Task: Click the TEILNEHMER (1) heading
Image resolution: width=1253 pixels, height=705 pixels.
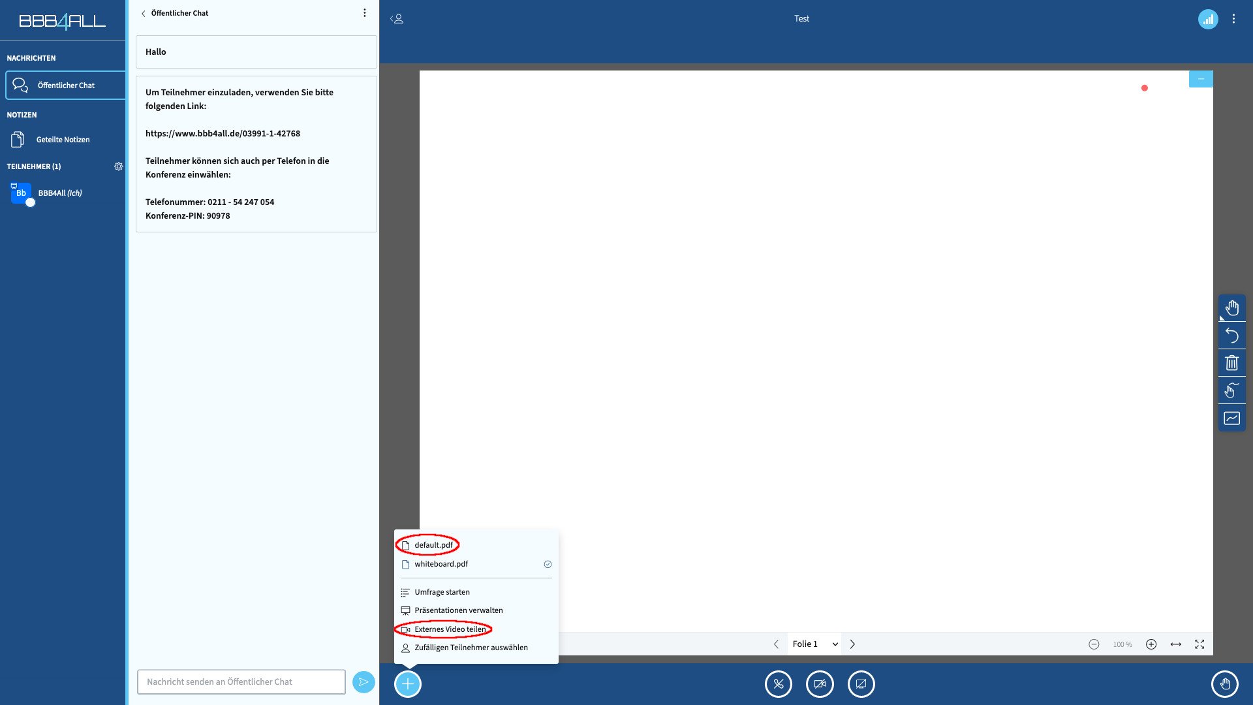Action: tap(34, 166)
